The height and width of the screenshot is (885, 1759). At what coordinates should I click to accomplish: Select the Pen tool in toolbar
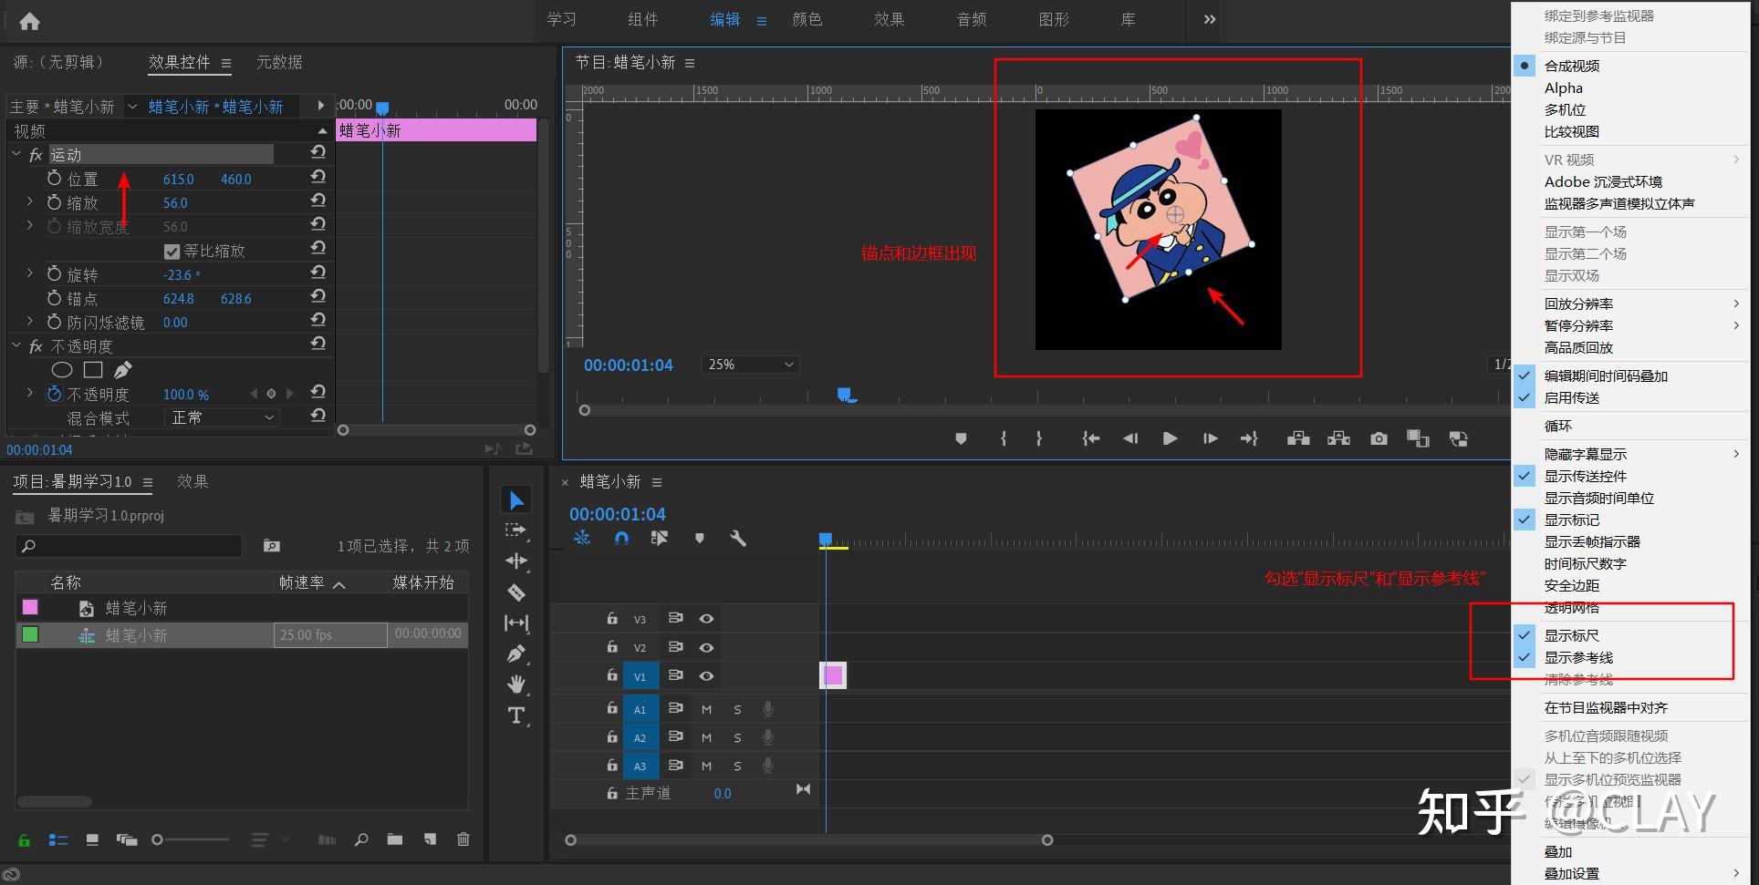[x=516, y=653]
